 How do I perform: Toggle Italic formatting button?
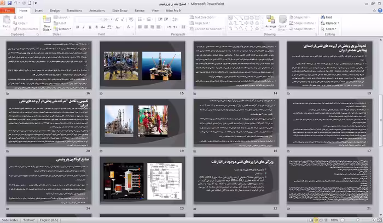coord(84,27)
